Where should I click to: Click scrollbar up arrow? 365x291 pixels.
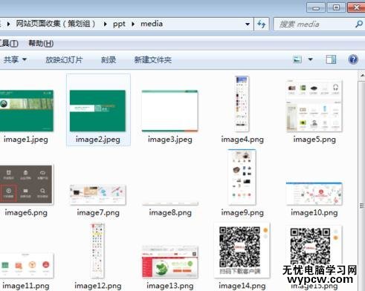[x=361, y=75]
